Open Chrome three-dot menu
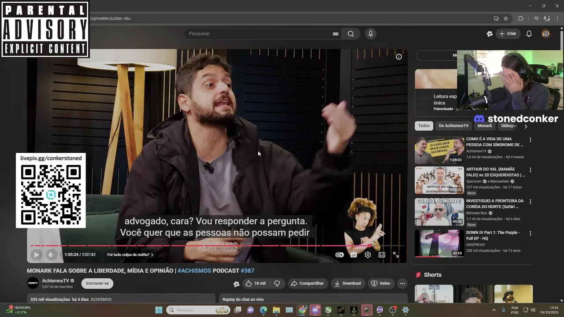564x317 pixels. [x=558, y=18]
